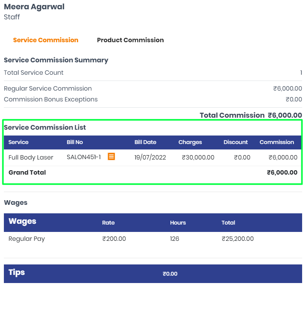Click the Regular Pay wages row
Screen dimensions: 306x314
click(153, 239)
